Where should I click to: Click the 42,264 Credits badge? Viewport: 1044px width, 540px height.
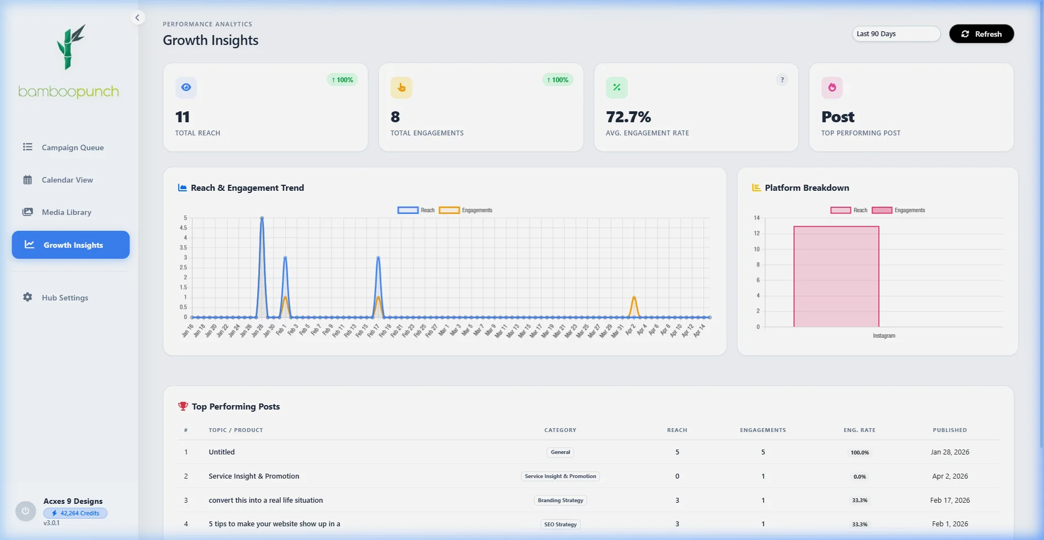click(x=76, y=514)
